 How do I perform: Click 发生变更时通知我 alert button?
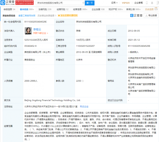click(x=68, y=15)
